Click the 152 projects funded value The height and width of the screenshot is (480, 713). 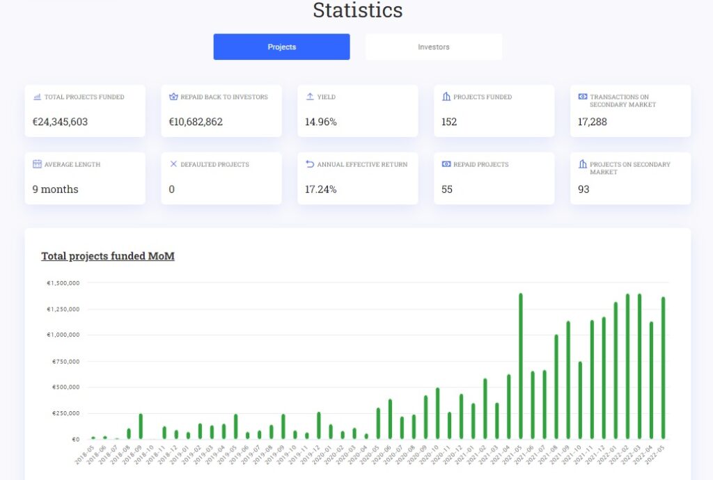point(449,122)
